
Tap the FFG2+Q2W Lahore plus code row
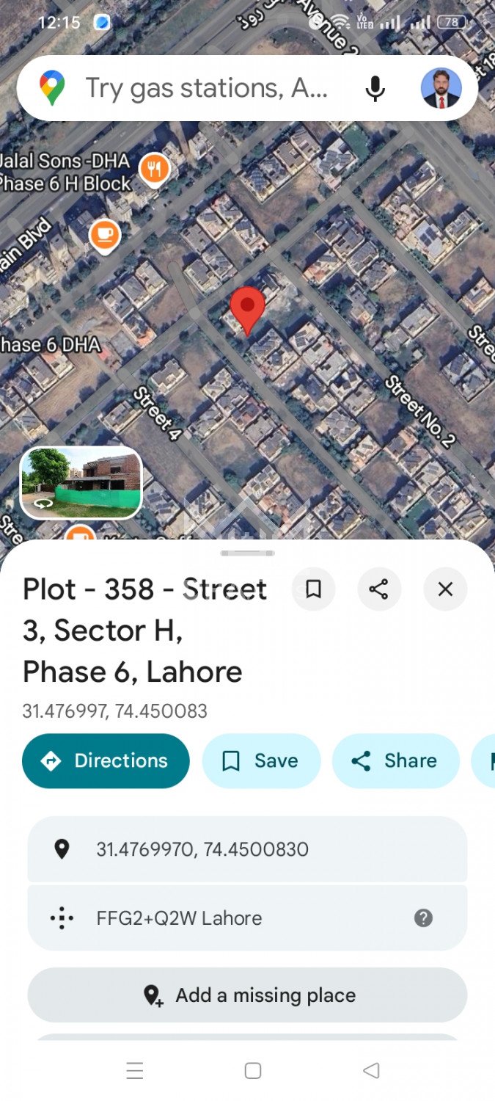tap(247, 917)
